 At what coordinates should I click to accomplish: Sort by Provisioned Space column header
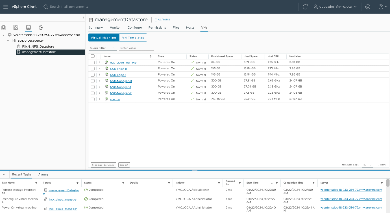[x=222, y=56]
